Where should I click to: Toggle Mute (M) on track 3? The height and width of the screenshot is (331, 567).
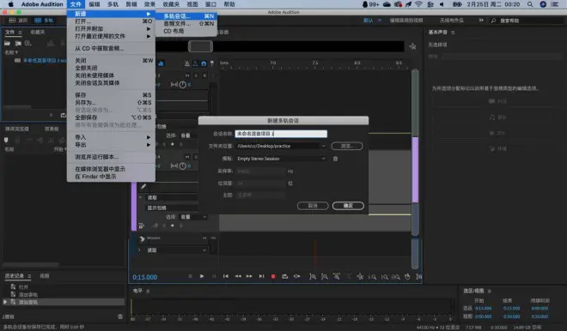coord(187,75)
